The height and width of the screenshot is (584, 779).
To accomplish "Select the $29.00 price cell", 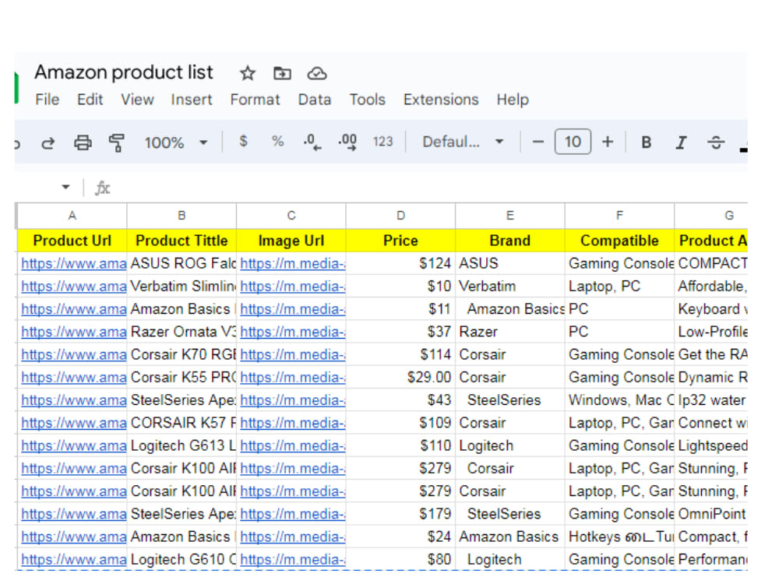I will (x=400, y=378).
